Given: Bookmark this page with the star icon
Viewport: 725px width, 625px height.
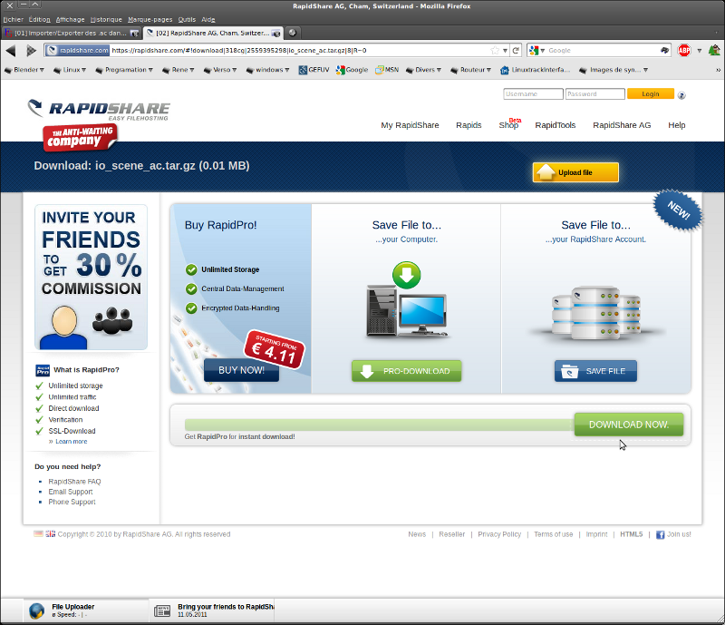Looking at the screenshot, I should pyautogui.click(x=495, y=51).
